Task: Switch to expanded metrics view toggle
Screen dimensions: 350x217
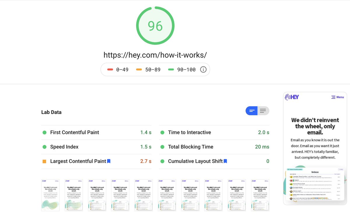Action: (263, 111)
